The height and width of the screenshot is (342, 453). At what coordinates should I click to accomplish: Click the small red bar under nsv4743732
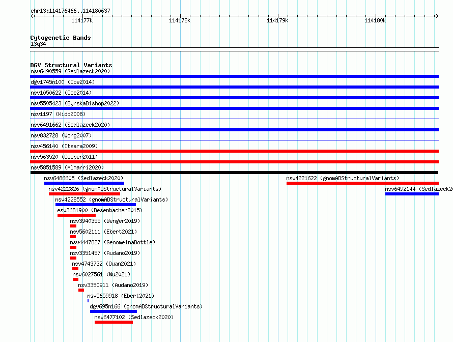pyautogui.click(x=75, y=269)
